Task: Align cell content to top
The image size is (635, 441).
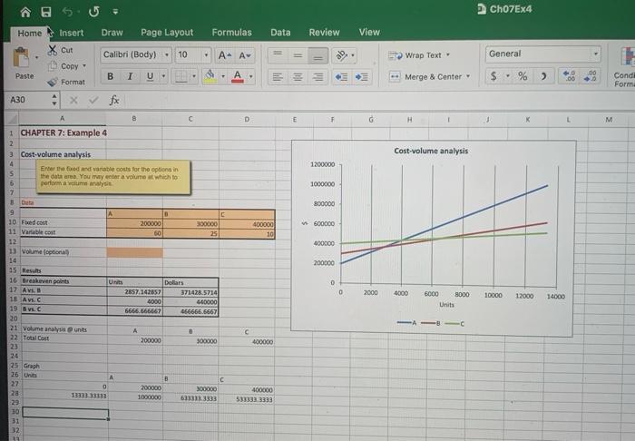Action: (278, 55)
